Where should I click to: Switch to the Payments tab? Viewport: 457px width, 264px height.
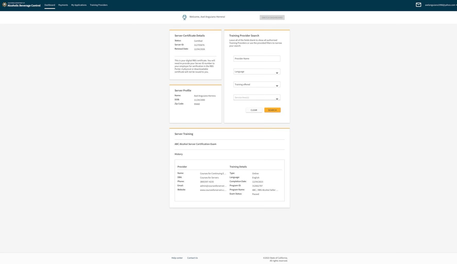pos(63,5)
